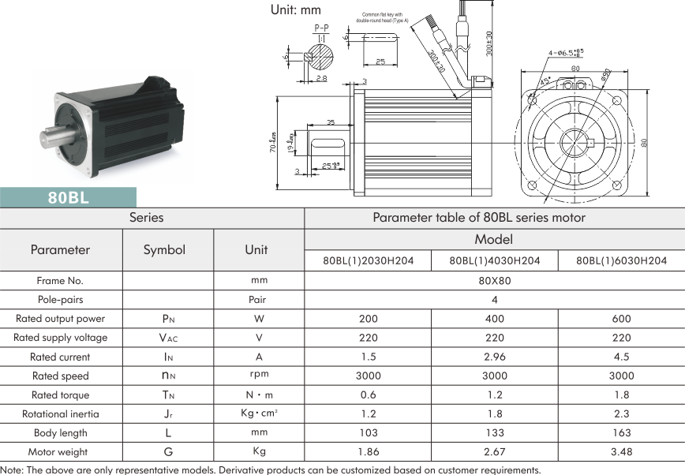Click the 80BL(1)4030H204 model header
This screenshot has height=475, width=685.
click(494, 261)
